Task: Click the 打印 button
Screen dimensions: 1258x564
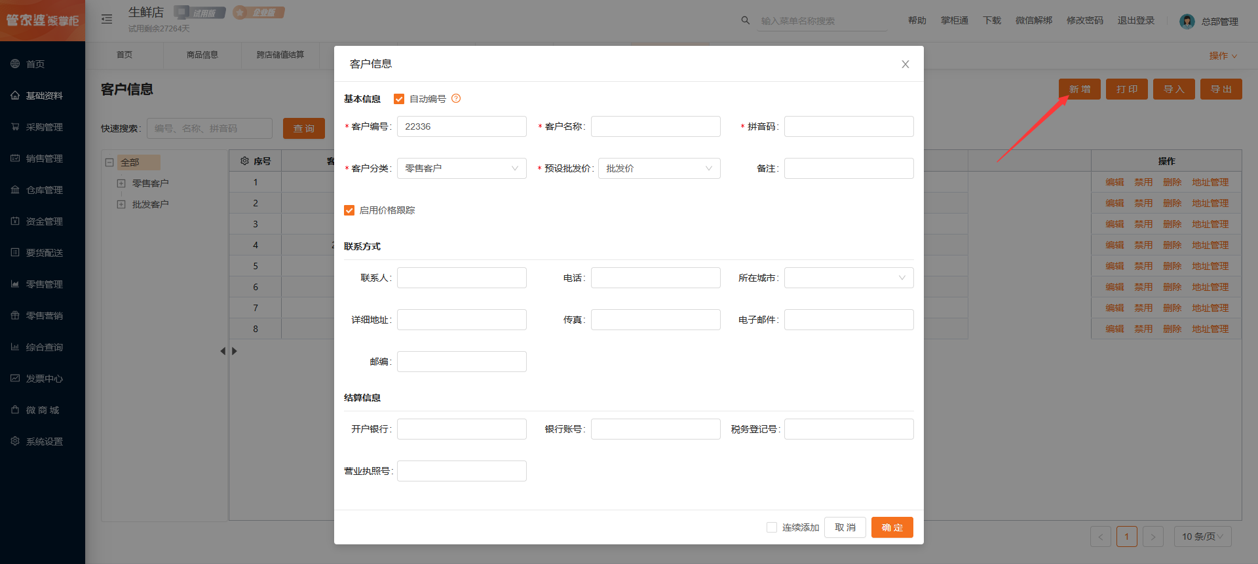Action: pos(1127,89)
